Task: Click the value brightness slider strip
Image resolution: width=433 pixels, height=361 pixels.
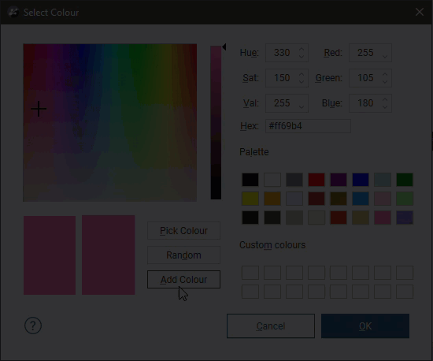Action: [x=216, y=122]
